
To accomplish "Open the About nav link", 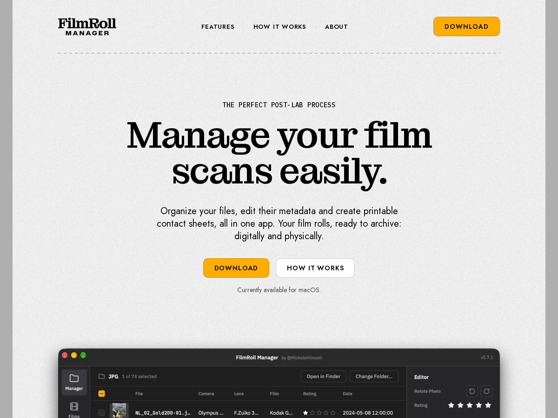I will pyautogui.click(x=336, y=27).
